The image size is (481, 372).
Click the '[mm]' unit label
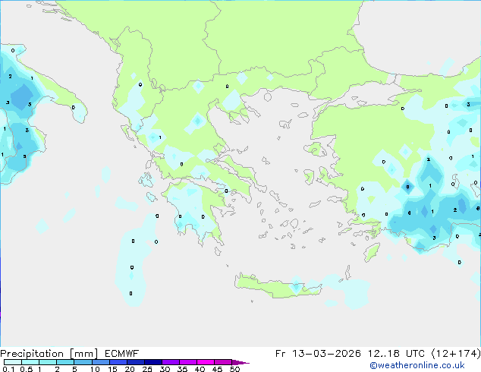pyautogui.click(x=84, y=354)
